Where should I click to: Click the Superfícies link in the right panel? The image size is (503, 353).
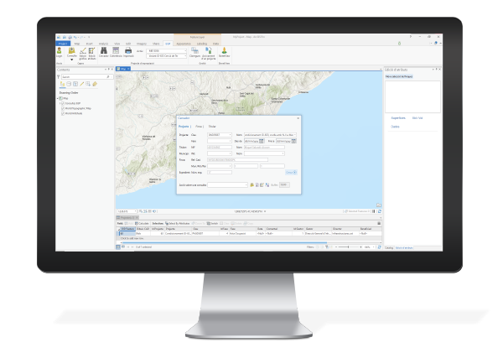coord(400,118)
